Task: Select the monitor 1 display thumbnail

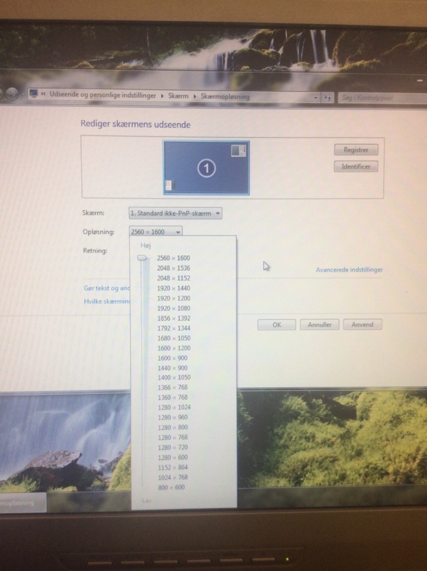Action: 206,167
